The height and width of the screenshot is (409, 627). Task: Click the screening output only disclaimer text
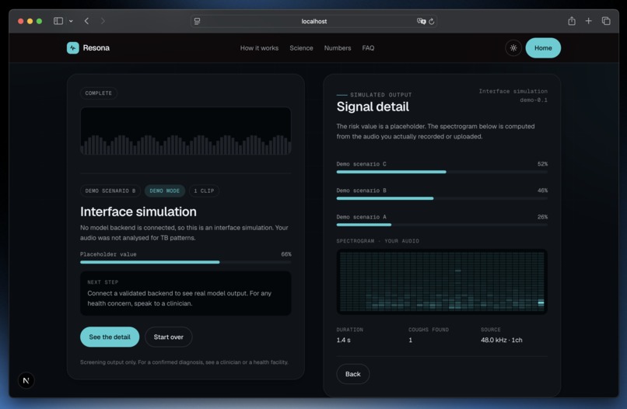(184, 362)
